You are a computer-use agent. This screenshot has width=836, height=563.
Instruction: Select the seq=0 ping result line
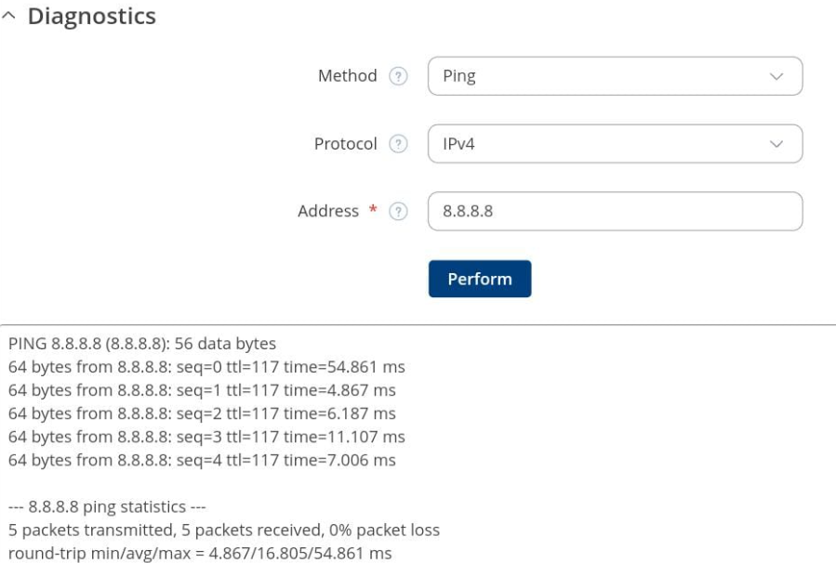[x=206, y=367]
